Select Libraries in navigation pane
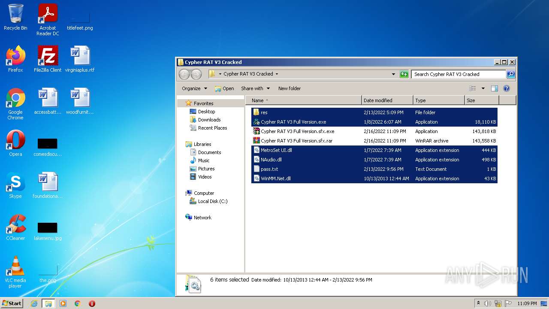The width and height of the screenshot is (549, 309). tap(202, 144)
